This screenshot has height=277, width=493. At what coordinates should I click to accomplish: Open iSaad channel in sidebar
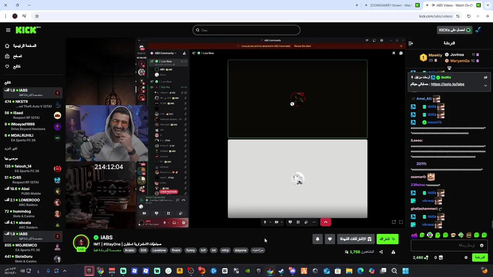pyautogui.click(x=33, y=115)
